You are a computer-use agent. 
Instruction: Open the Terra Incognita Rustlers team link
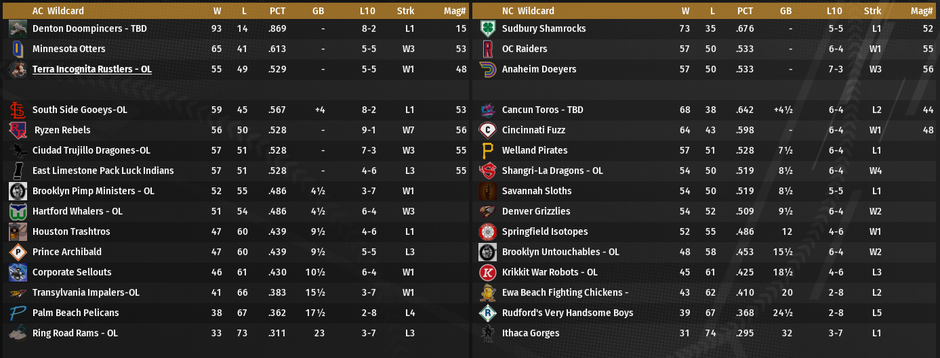tap(91, 69)
